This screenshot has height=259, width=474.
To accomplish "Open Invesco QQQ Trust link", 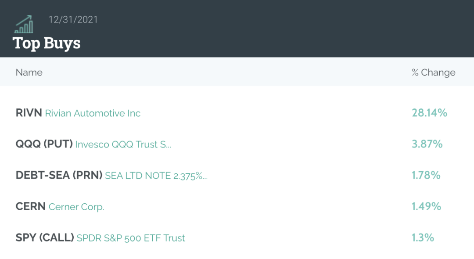I will click(123, 144).
